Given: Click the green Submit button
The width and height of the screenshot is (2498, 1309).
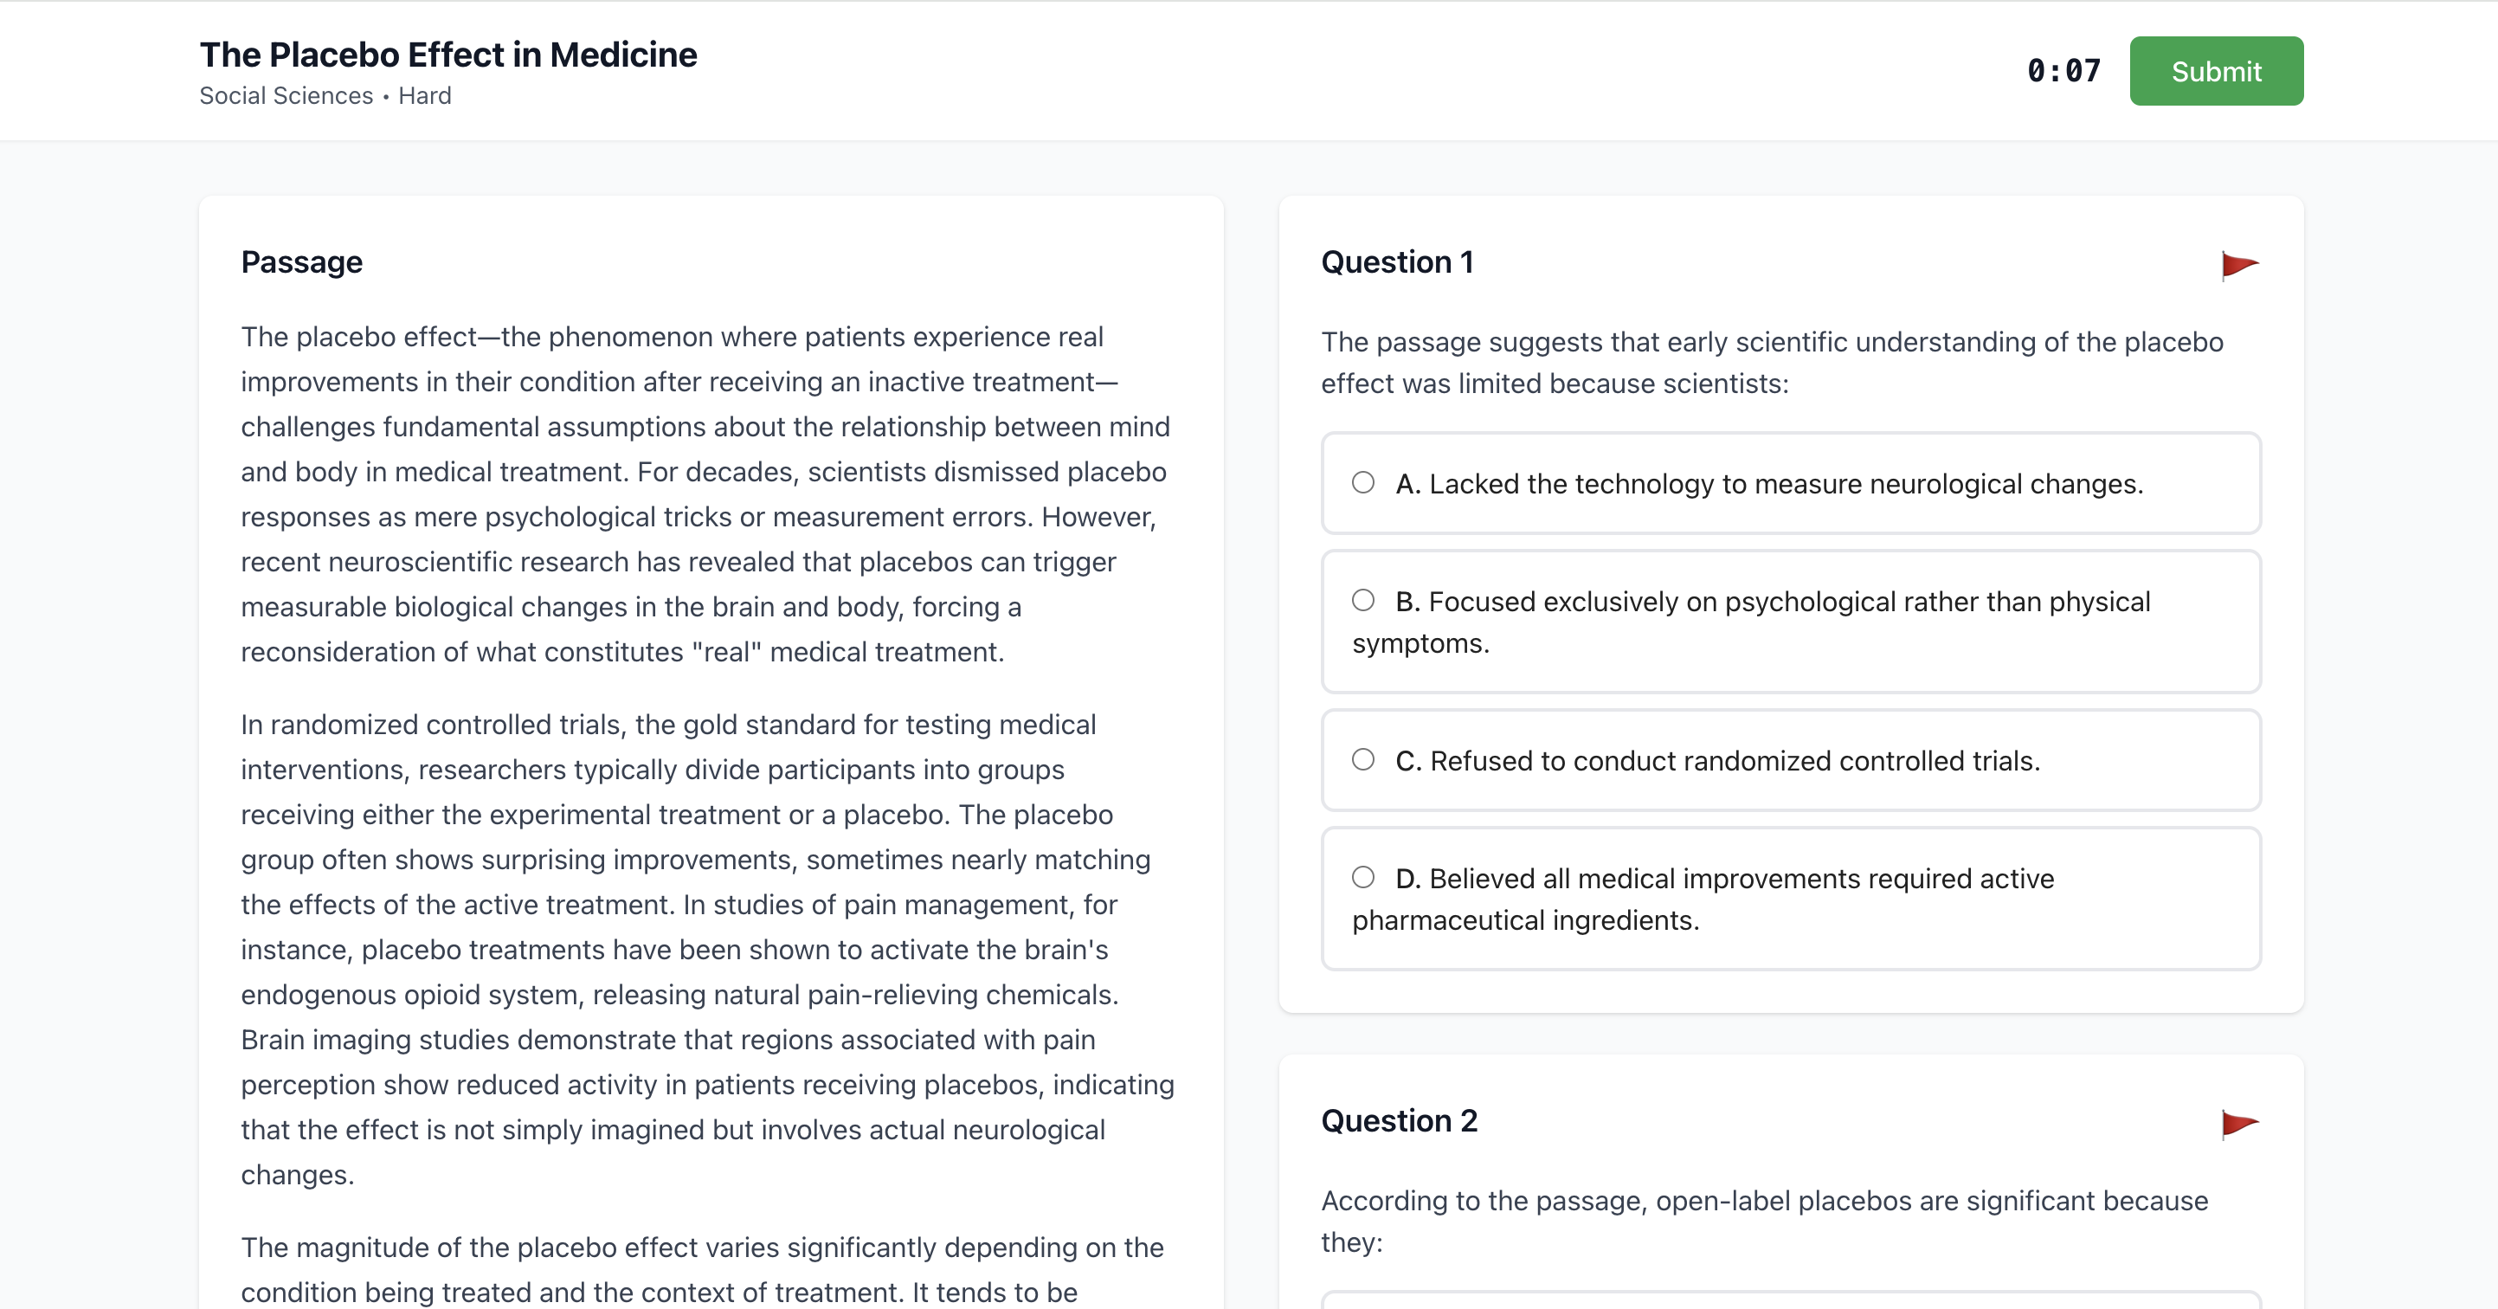Looking at the screenshot, I should tap(2217, 70).
